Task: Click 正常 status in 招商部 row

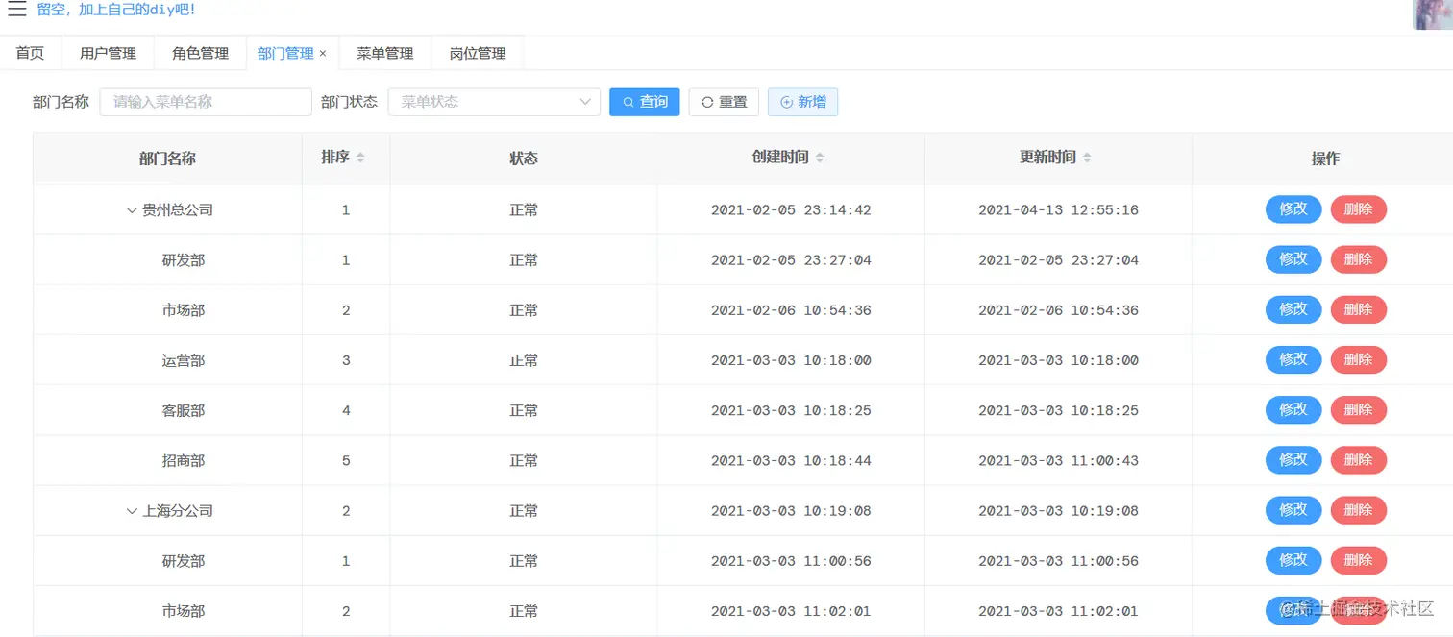Action: click(x=524, y=461)
